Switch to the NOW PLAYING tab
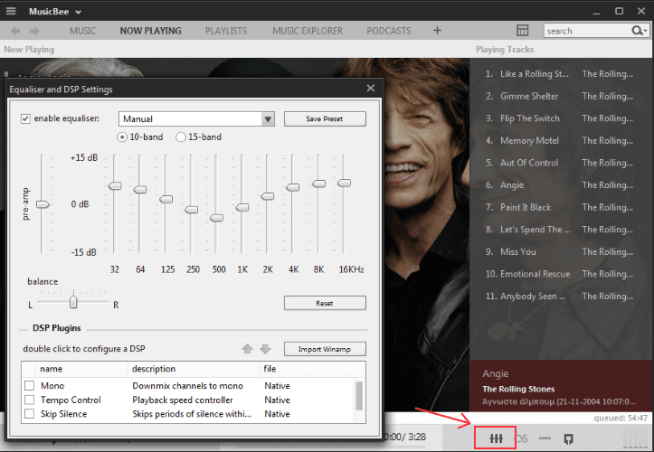 [x=150, y=31]
